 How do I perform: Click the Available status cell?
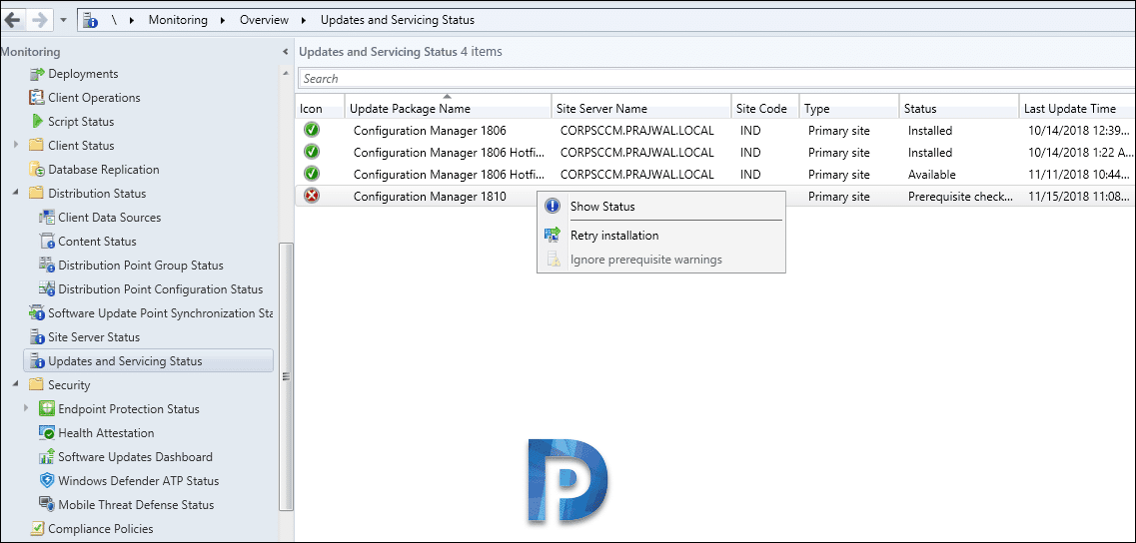[932, 175]
